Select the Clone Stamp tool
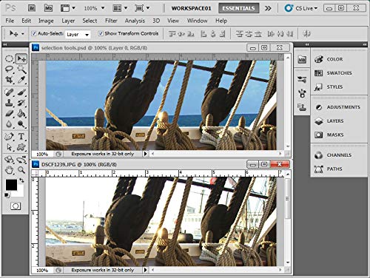The image size is (370, 278). click(9, 103)
